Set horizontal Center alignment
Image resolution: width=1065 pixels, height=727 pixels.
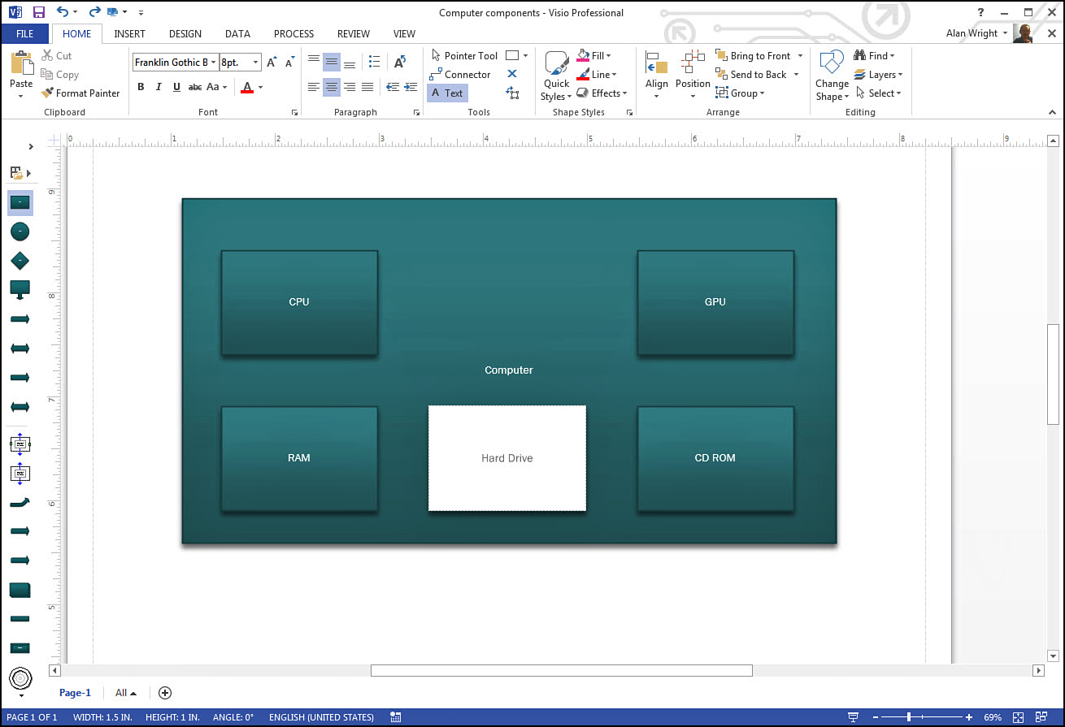coord(332,87)
